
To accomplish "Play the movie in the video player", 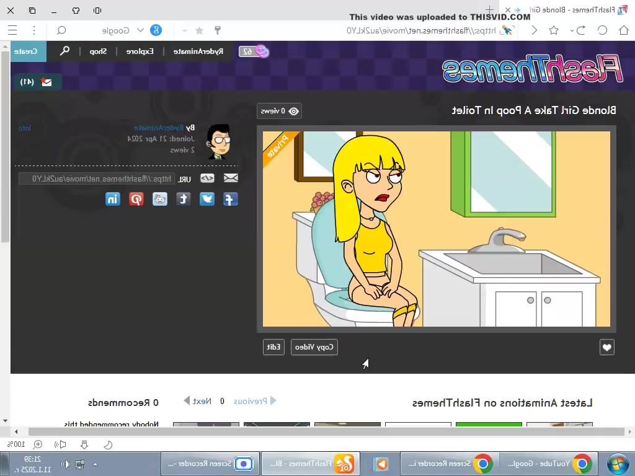I will tap(436, 229).
